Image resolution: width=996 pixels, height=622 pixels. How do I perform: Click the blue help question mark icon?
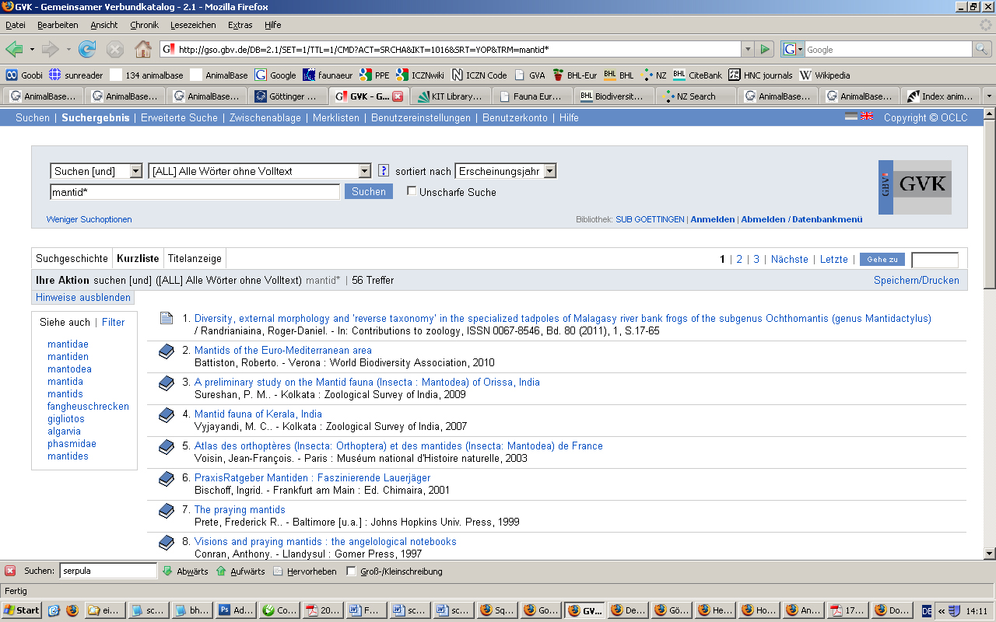click(x=383, y=171)
